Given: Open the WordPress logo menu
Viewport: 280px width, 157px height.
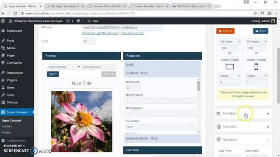Looking at the screenshot, I should (3, 21).
